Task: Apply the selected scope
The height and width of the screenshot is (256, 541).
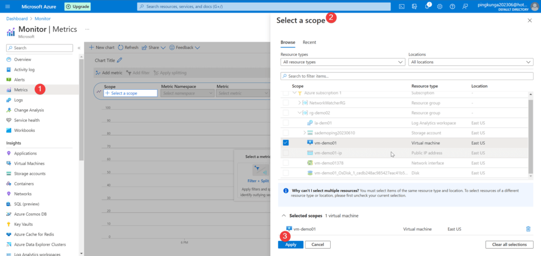Action: click(291, 244)
